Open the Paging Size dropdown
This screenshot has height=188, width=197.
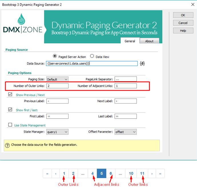(57, 79)
